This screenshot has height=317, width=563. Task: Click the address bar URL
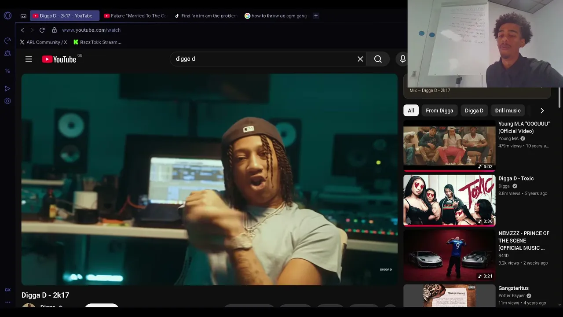click(x=91, y=30)
